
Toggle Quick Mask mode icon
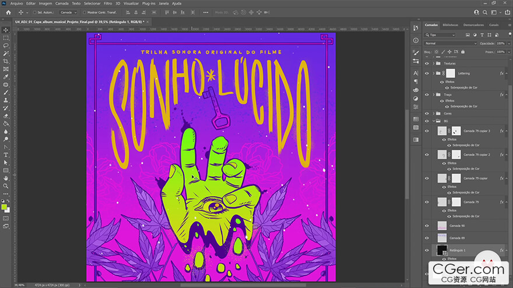pos(6,218)
